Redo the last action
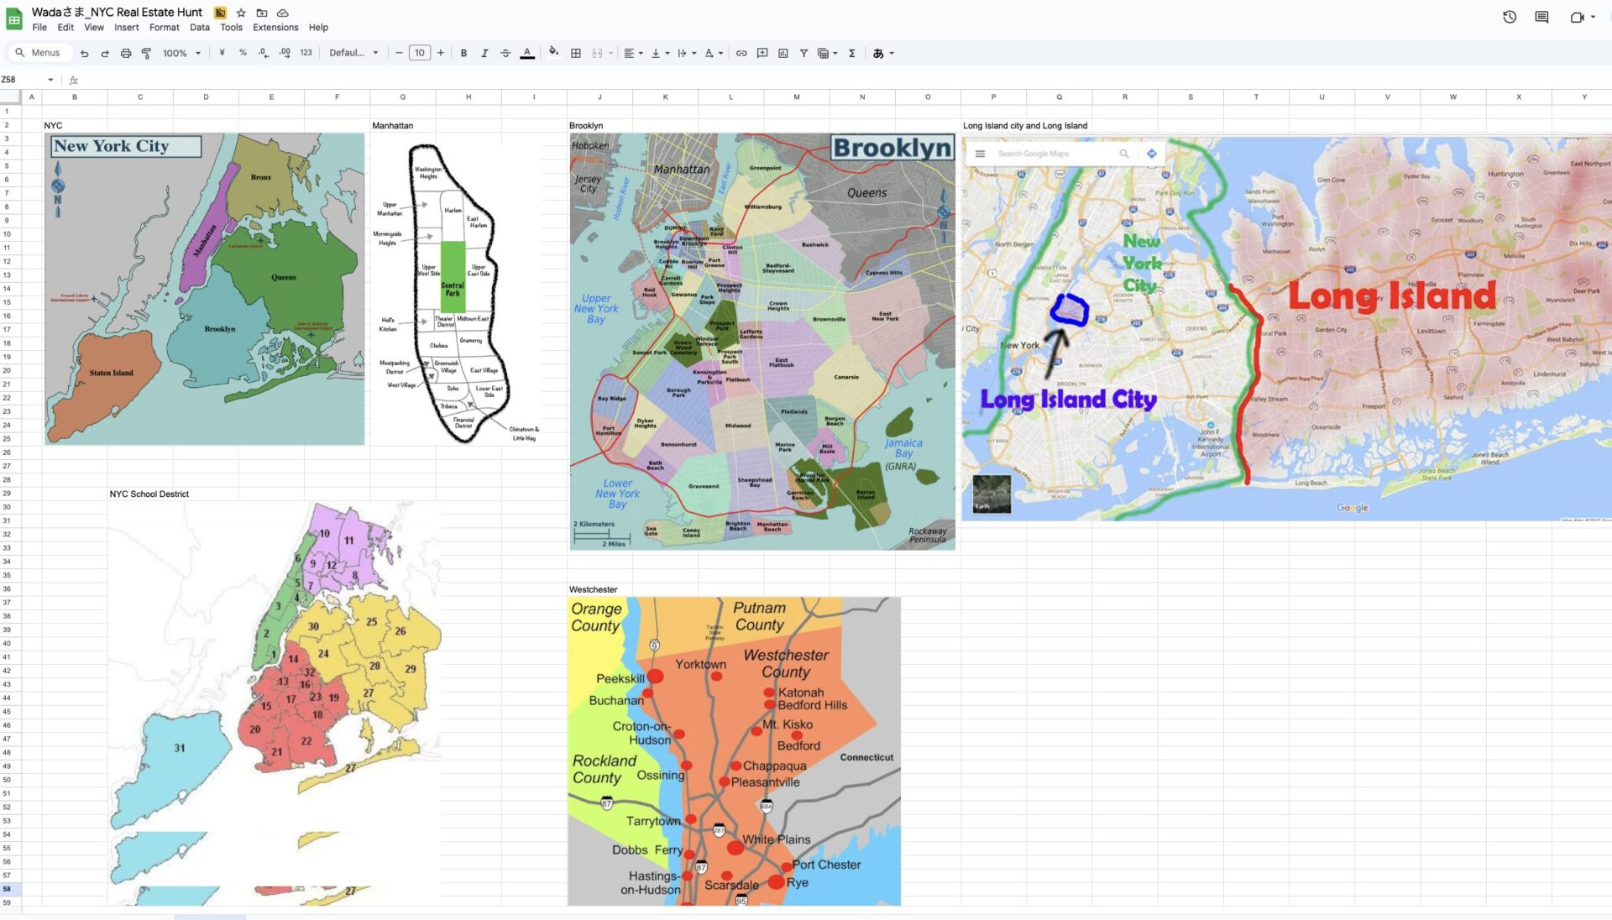This screenshot has width=1612, height=920. click(x=105, y=53)
